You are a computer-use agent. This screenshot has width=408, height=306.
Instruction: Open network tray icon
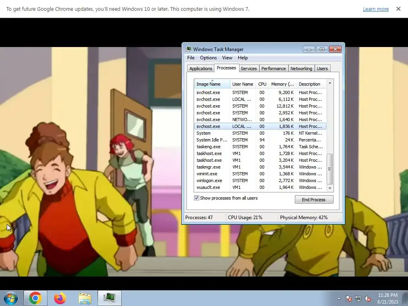pos(358,298)
